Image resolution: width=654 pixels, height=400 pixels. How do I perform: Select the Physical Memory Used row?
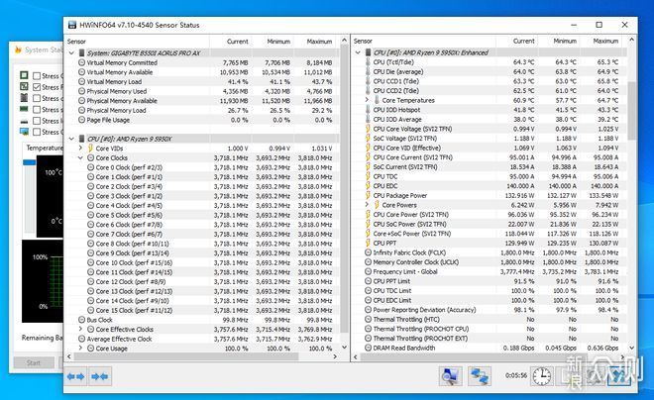point(201,91)
